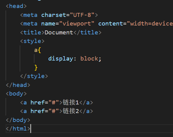The image size is (173, 137).
Task: Click the meta charset="UTF-8" line
Action: point(59,15)
